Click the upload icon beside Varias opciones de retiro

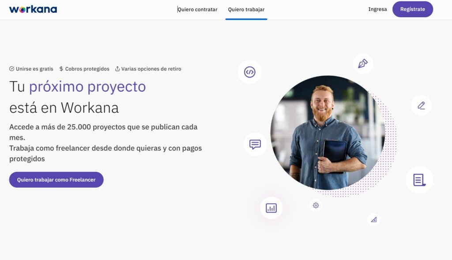click(x=117, y=69)
